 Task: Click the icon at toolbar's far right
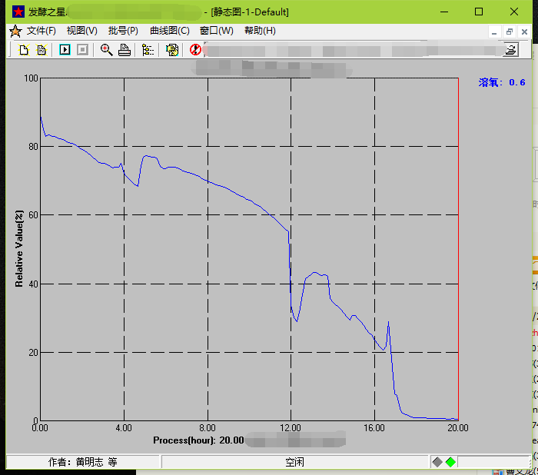pyautogui.click(x=510, y=50)
